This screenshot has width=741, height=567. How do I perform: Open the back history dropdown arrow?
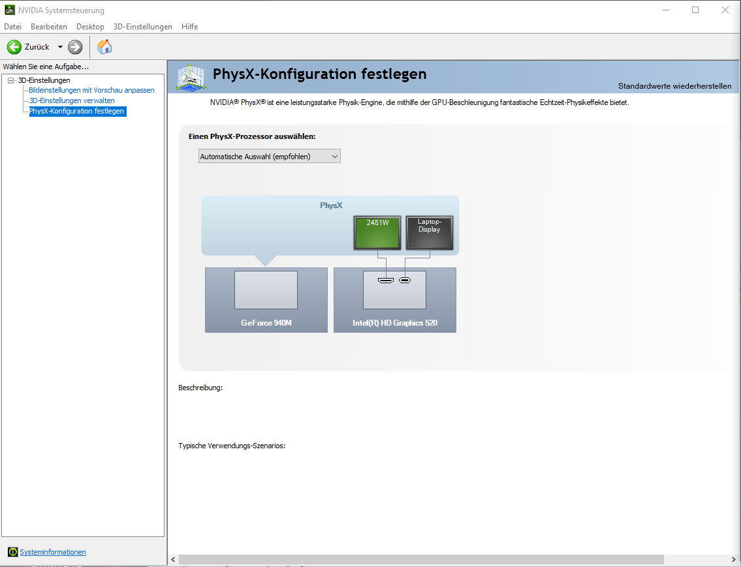point(60,47)
